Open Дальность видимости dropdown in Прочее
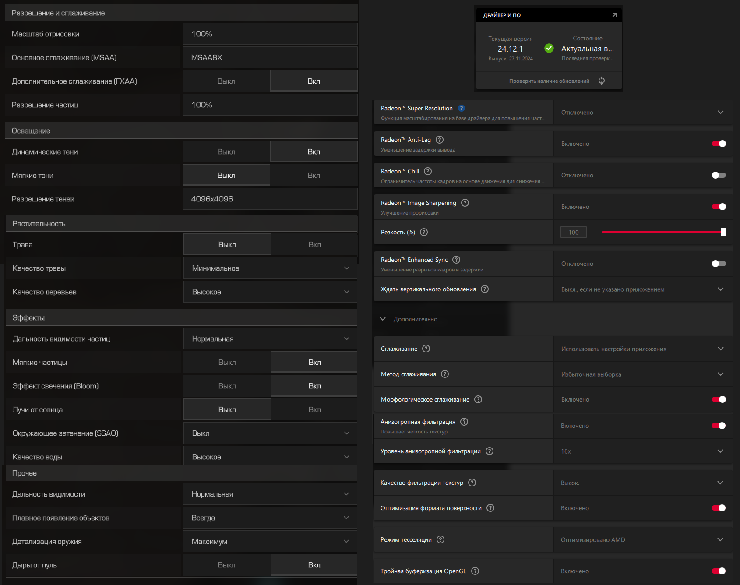 click(x=270, y=494)
